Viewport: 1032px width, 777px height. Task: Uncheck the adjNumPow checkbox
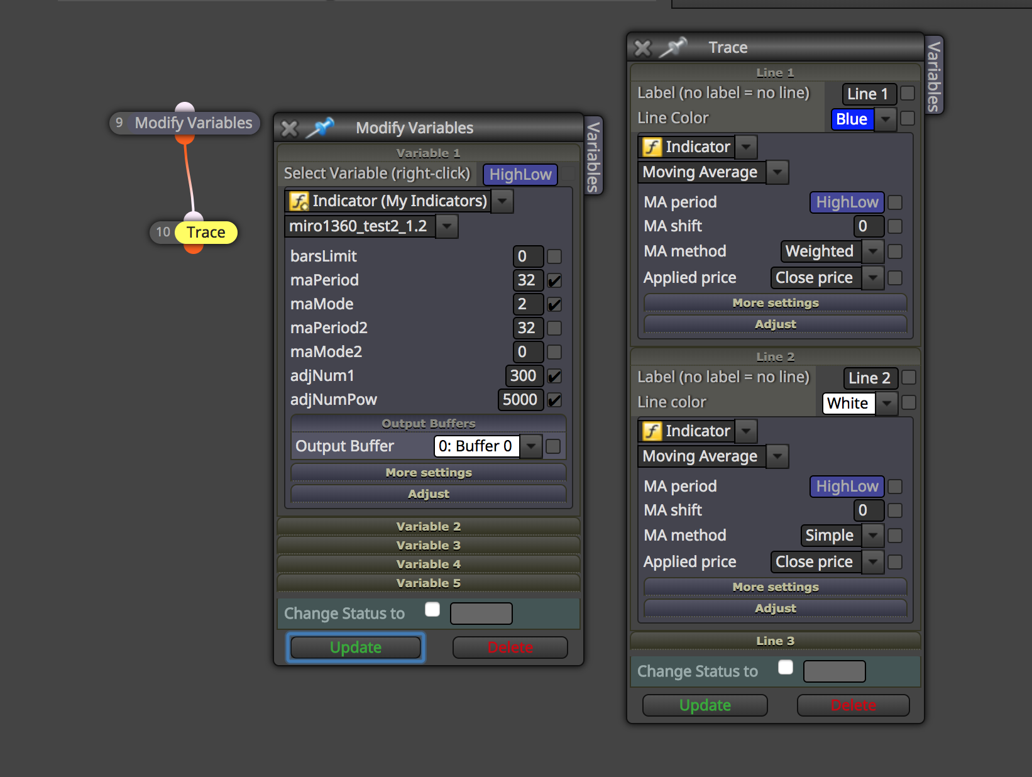(x=554, y=400)
